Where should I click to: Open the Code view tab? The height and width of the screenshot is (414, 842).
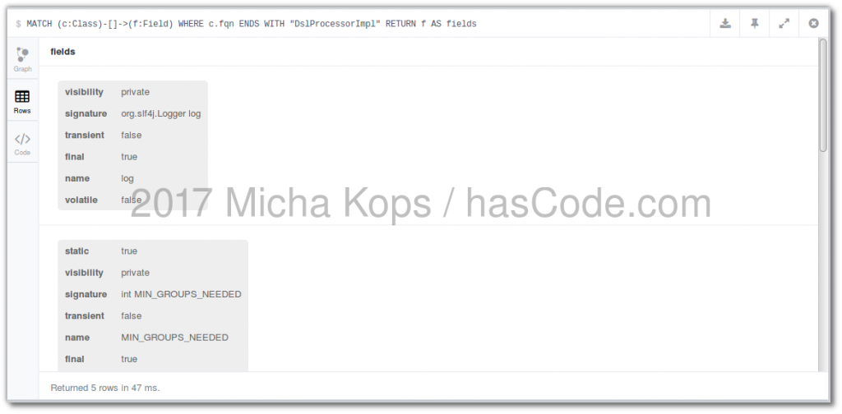[22, 144]
